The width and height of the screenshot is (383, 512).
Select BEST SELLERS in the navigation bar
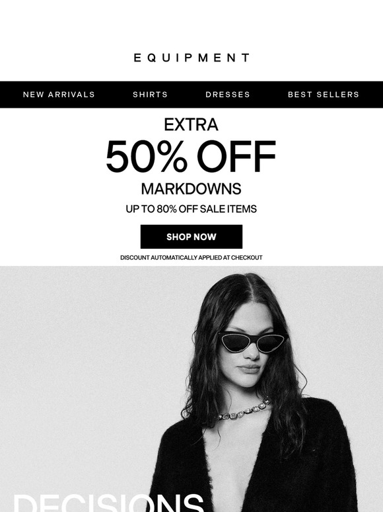coord(324,95)
